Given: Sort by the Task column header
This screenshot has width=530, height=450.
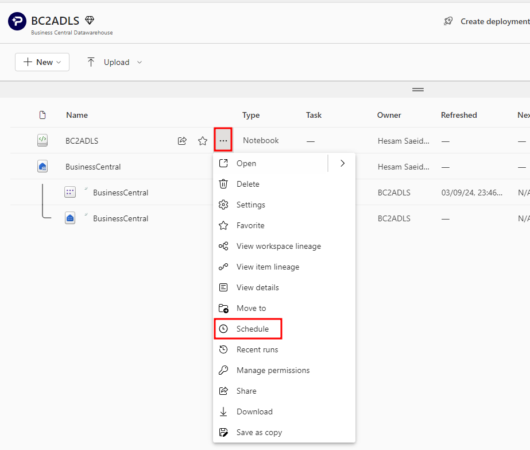Looking at the screenshot, I should (x=314, y=115).
